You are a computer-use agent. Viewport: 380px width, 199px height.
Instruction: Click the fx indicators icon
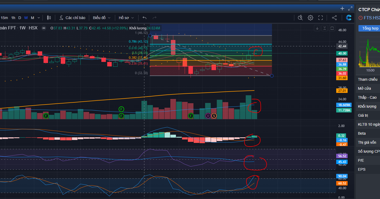pos(61,18)
